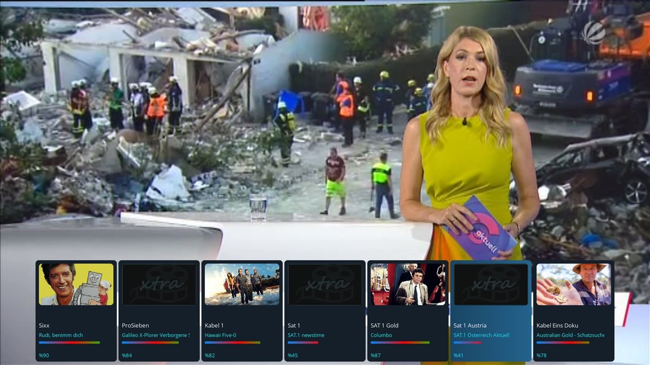Screen dimensions: 650x365
Task: Click the Sixx program progress bar
Action: (69, 342)
